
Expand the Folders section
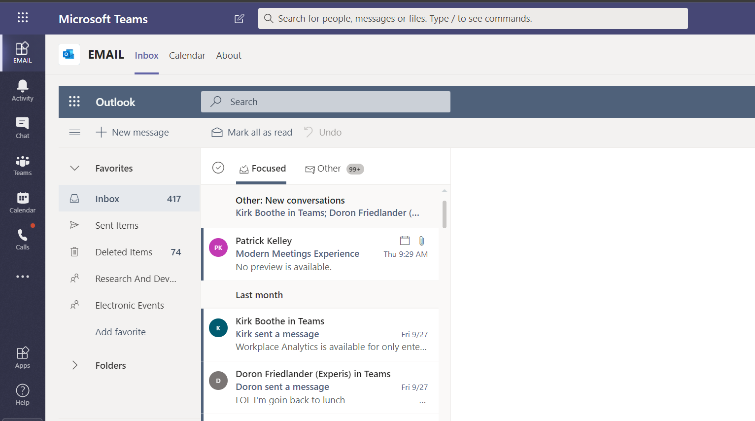(x=74, y=365)
